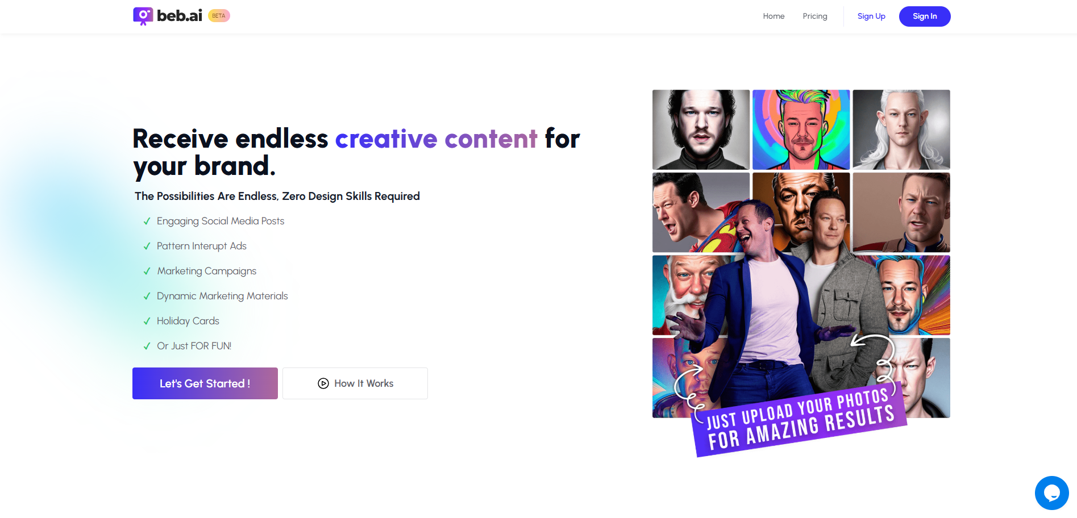Go to the Home menu item
1077x518 pixels.
tap(774, 16)
